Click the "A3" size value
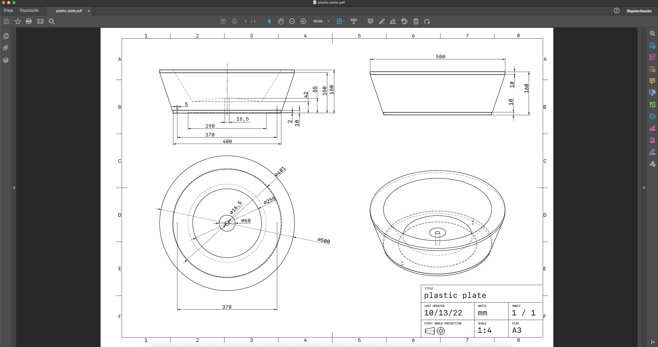The width and height of the screenshot is (658, 347). pyautogui.click(x=517, y=330)
